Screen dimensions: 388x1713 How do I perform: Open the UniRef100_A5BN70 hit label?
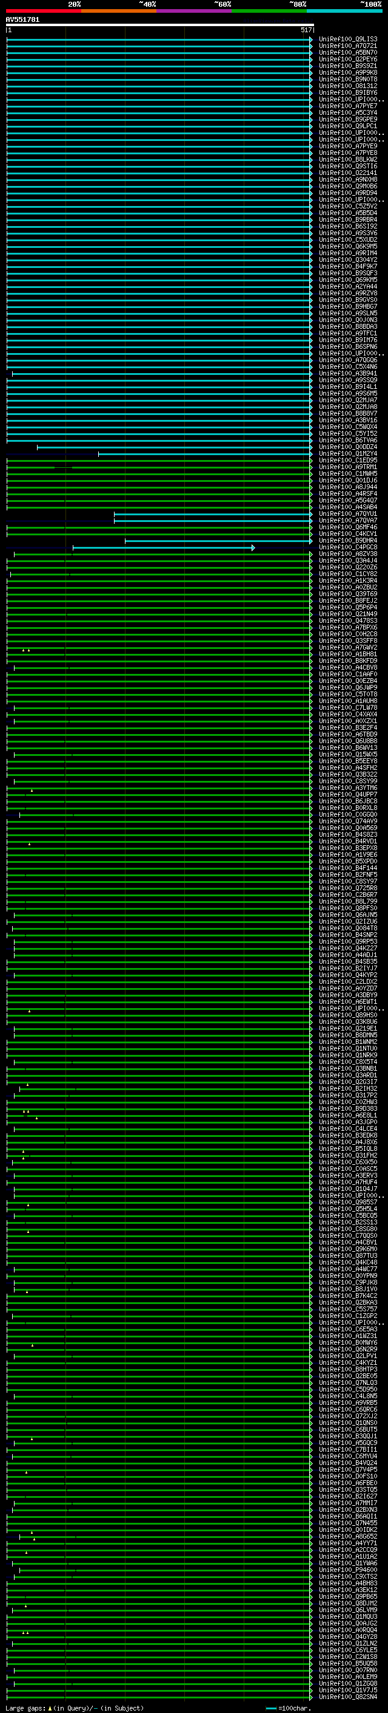(x=348, y=52)
